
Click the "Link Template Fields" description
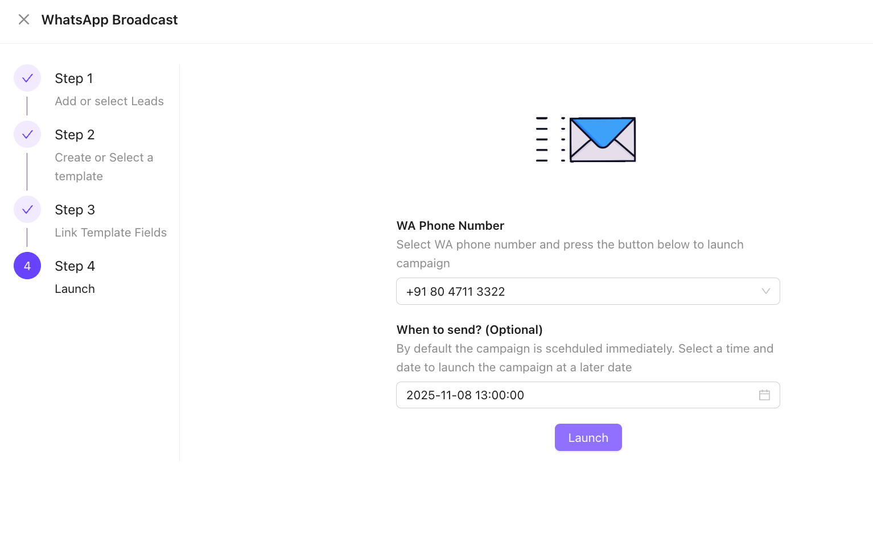110,233
